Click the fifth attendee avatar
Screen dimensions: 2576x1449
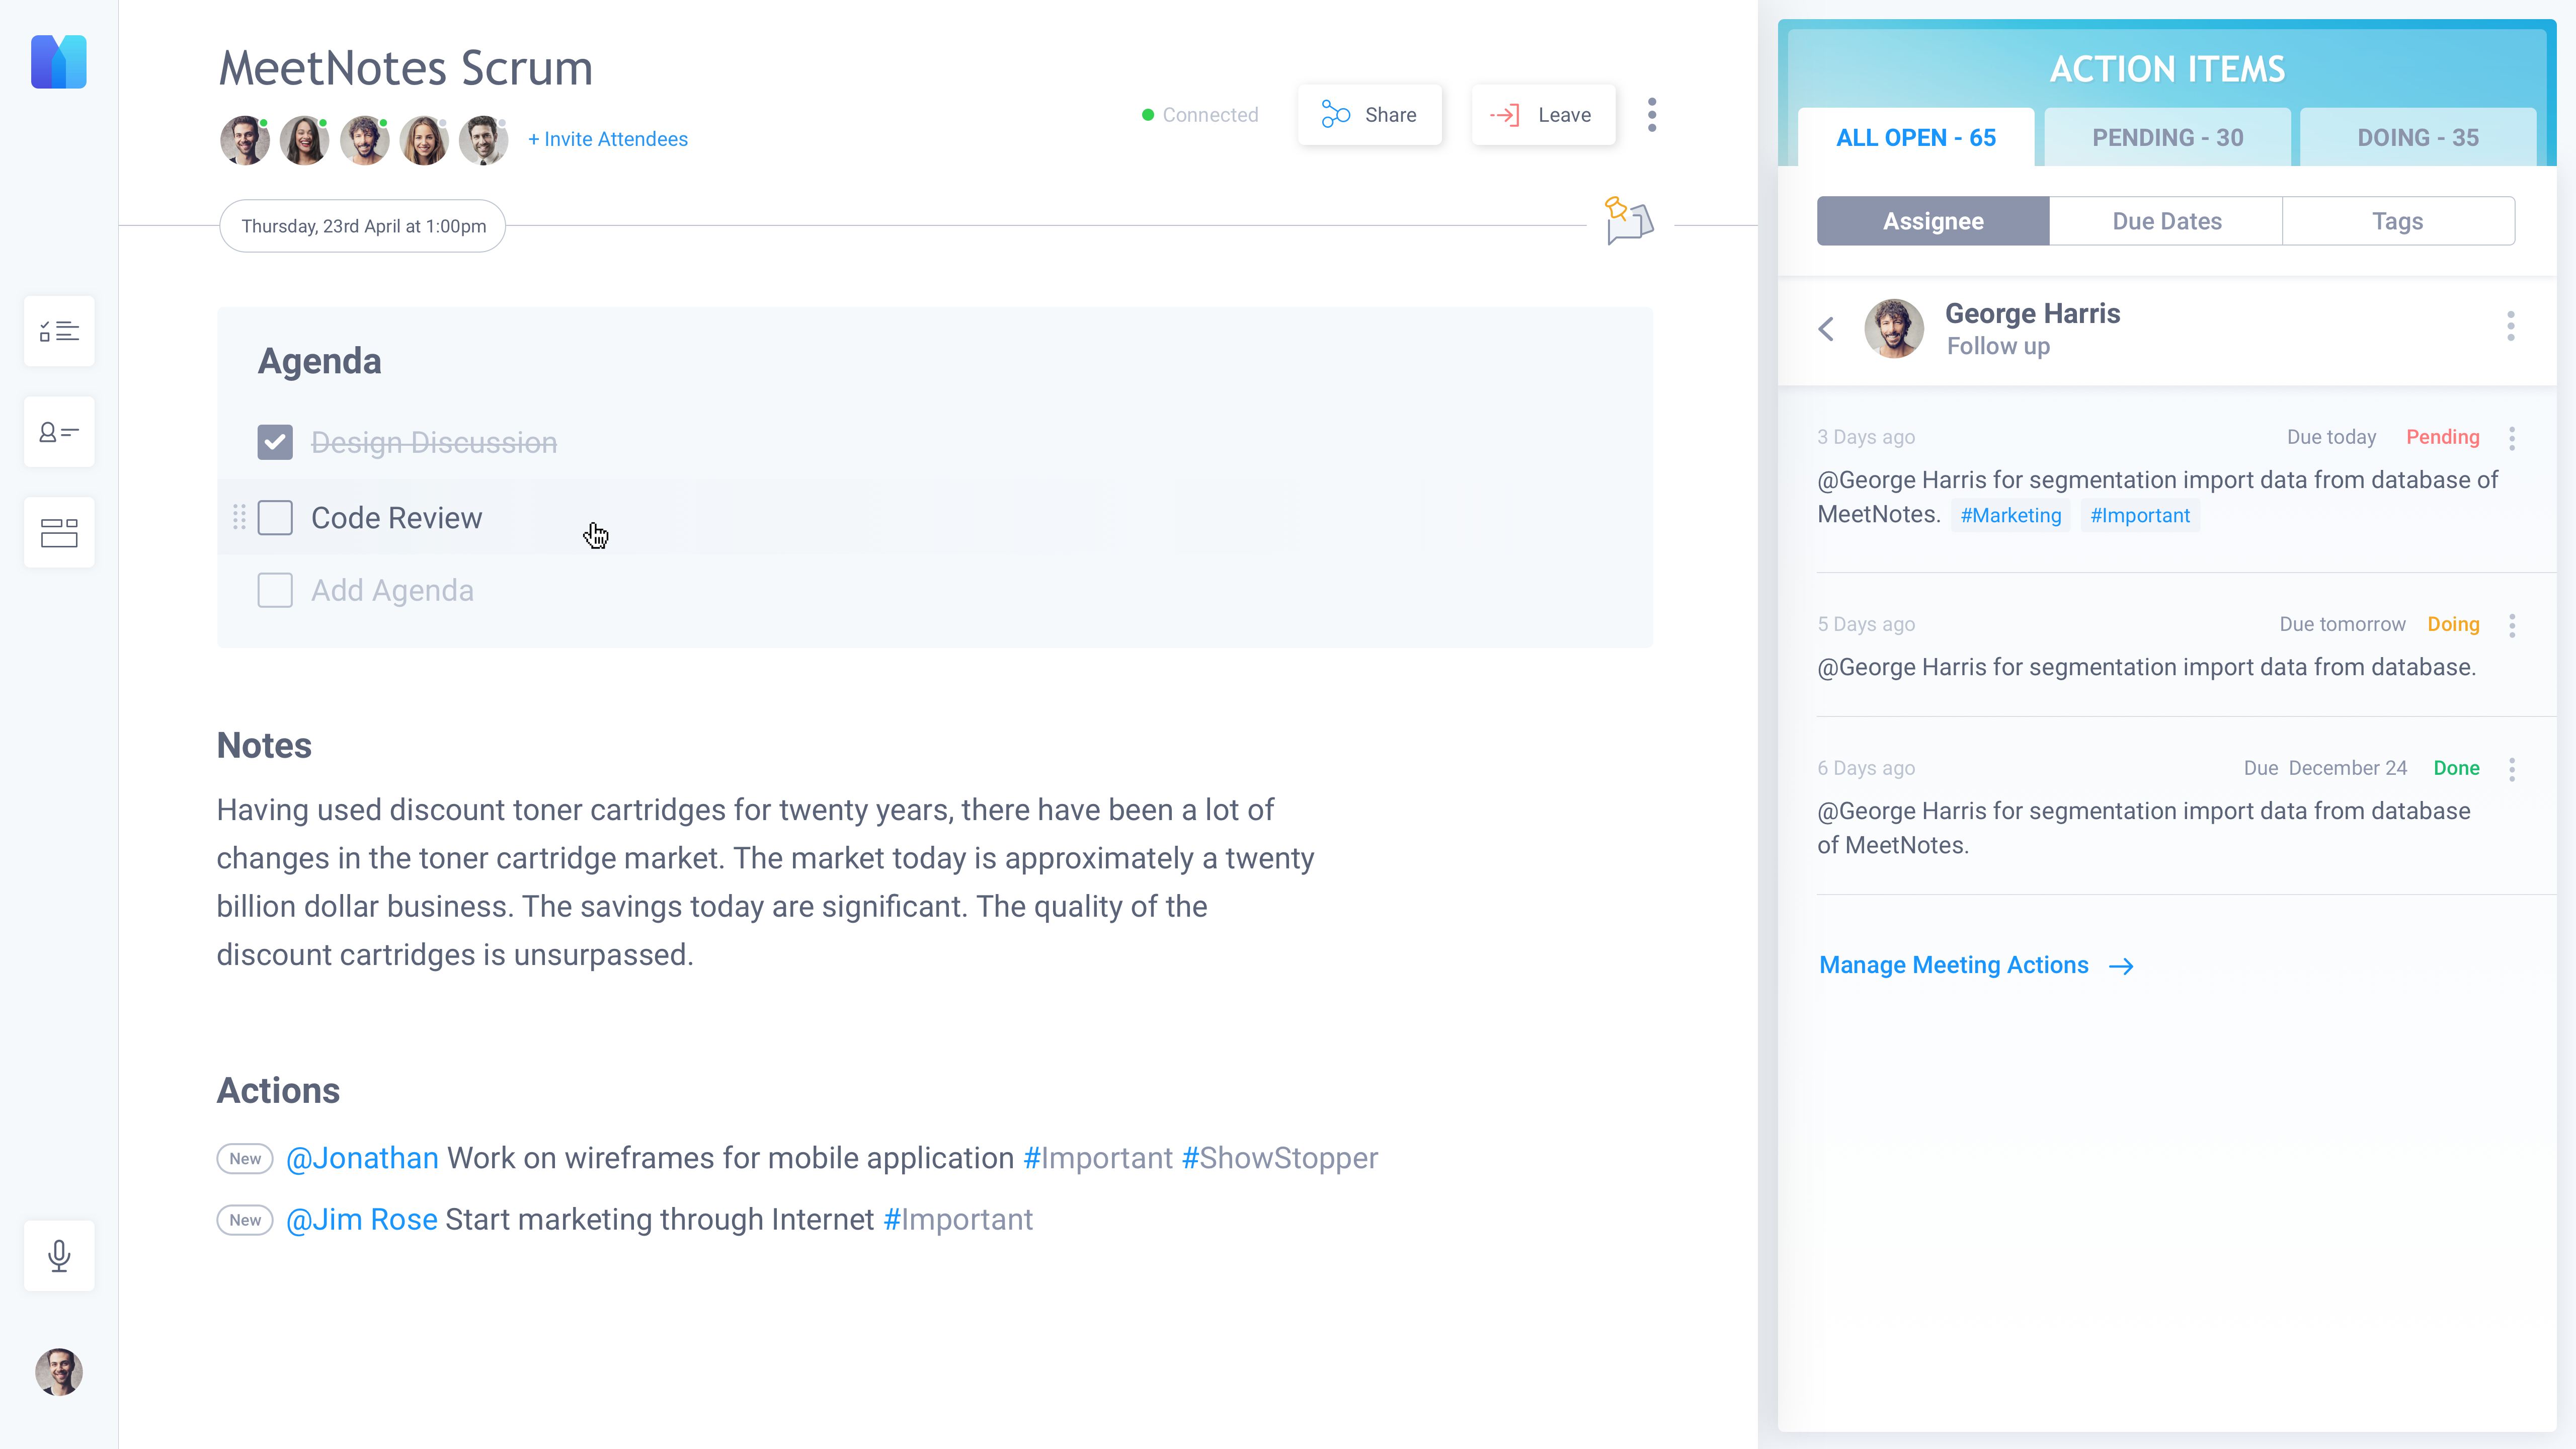pos(483,140)
